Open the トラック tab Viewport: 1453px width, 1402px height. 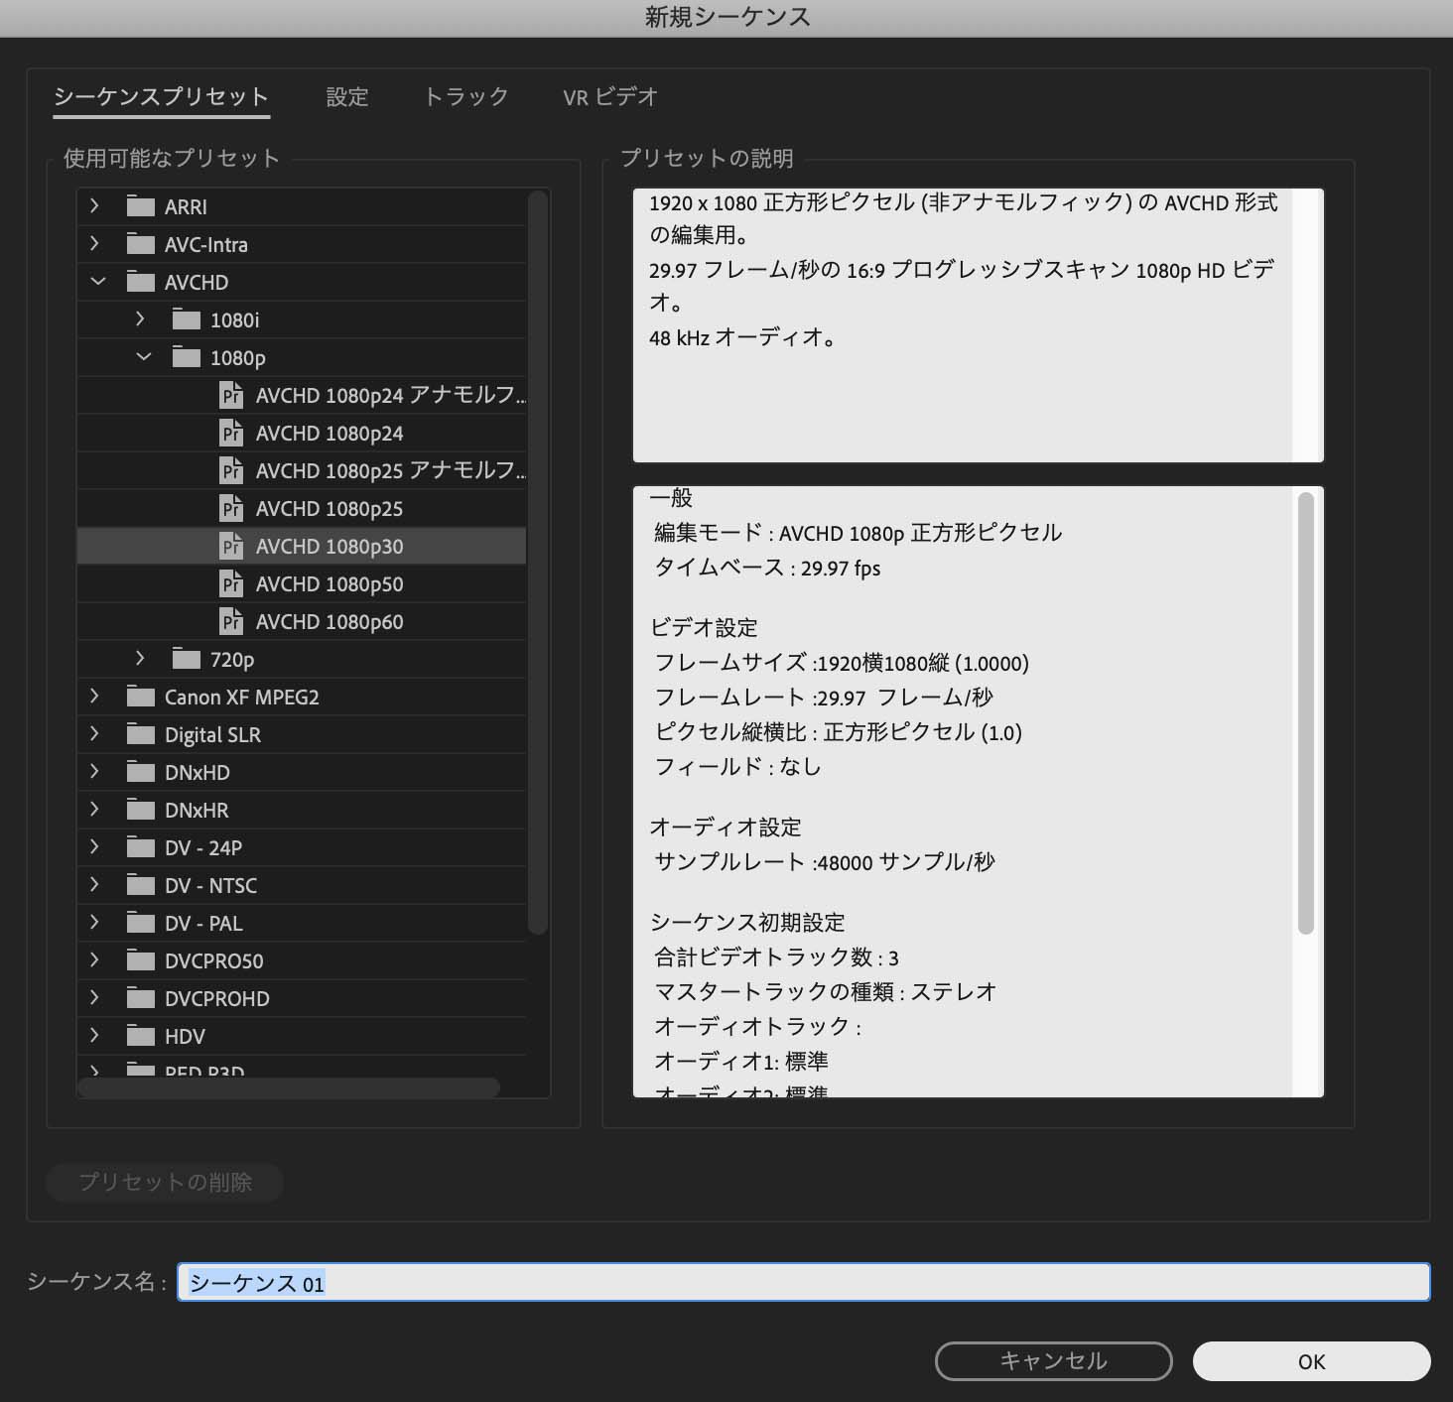click(465, 96)
